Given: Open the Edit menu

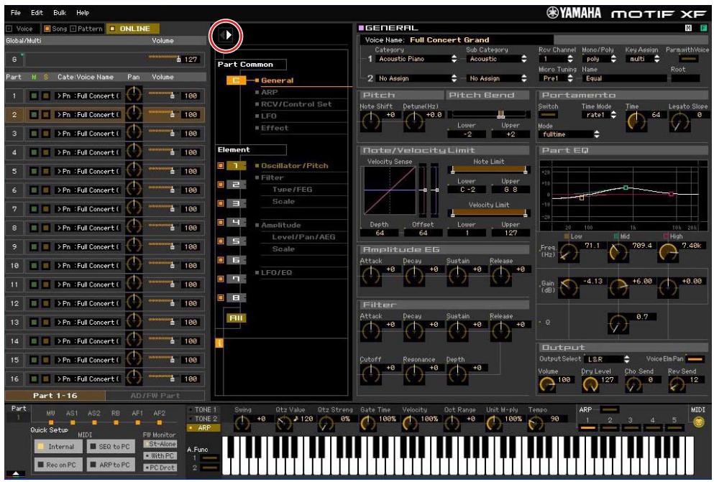Looking at the screenshot, I should (x=37, y=13).
